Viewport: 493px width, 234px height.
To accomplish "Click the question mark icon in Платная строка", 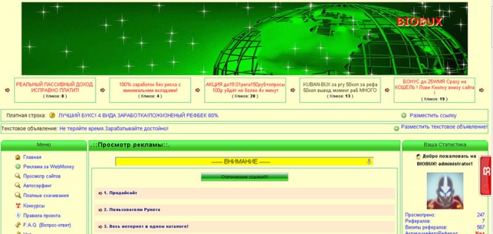I will click(x=52, y=115).
